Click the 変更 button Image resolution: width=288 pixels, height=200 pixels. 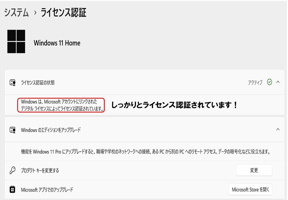tap(254, 170)
